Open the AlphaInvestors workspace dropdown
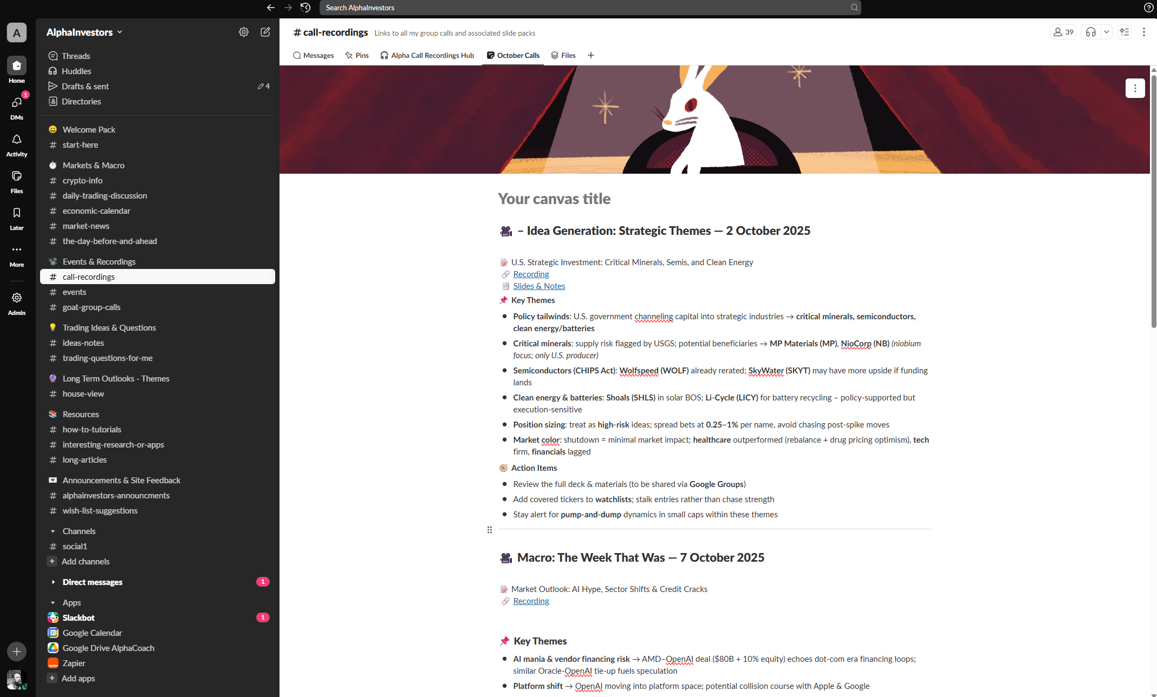The width and height of the screenshot is (1157, 697). 84,32
